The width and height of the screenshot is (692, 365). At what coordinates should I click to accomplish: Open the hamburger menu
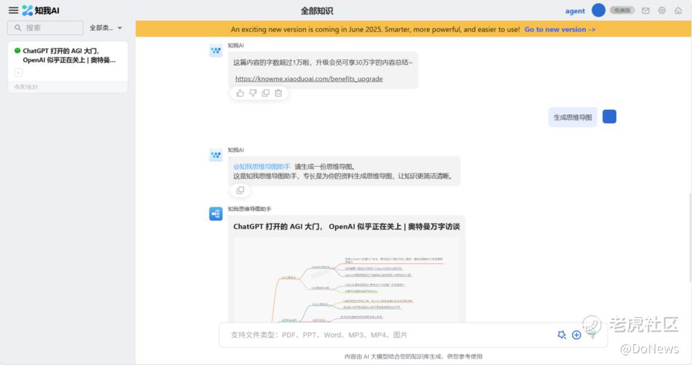click(13, 10)
